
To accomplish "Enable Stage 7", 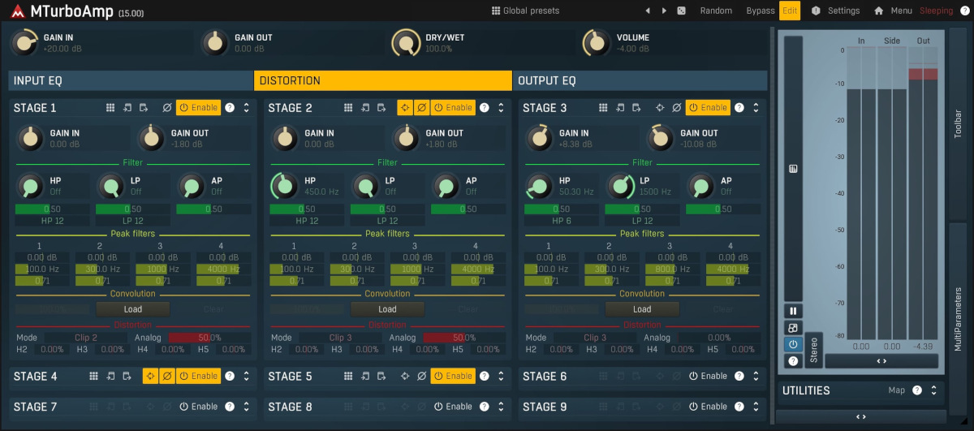I will 198,407.
